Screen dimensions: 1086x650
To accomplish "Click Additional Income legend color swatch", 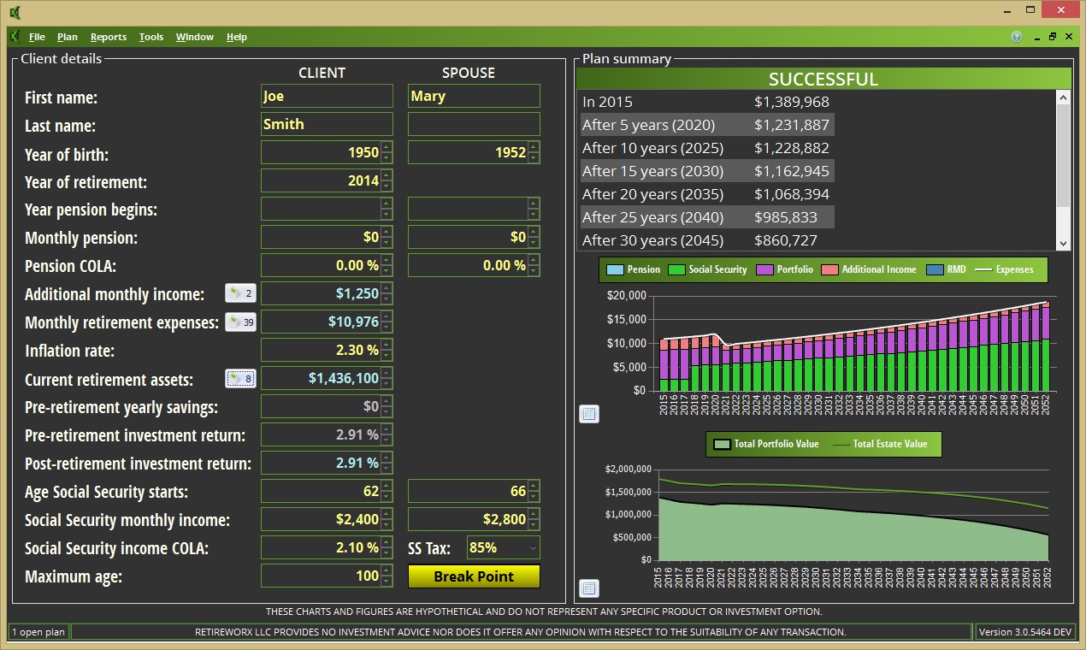I will click(829, 269).
